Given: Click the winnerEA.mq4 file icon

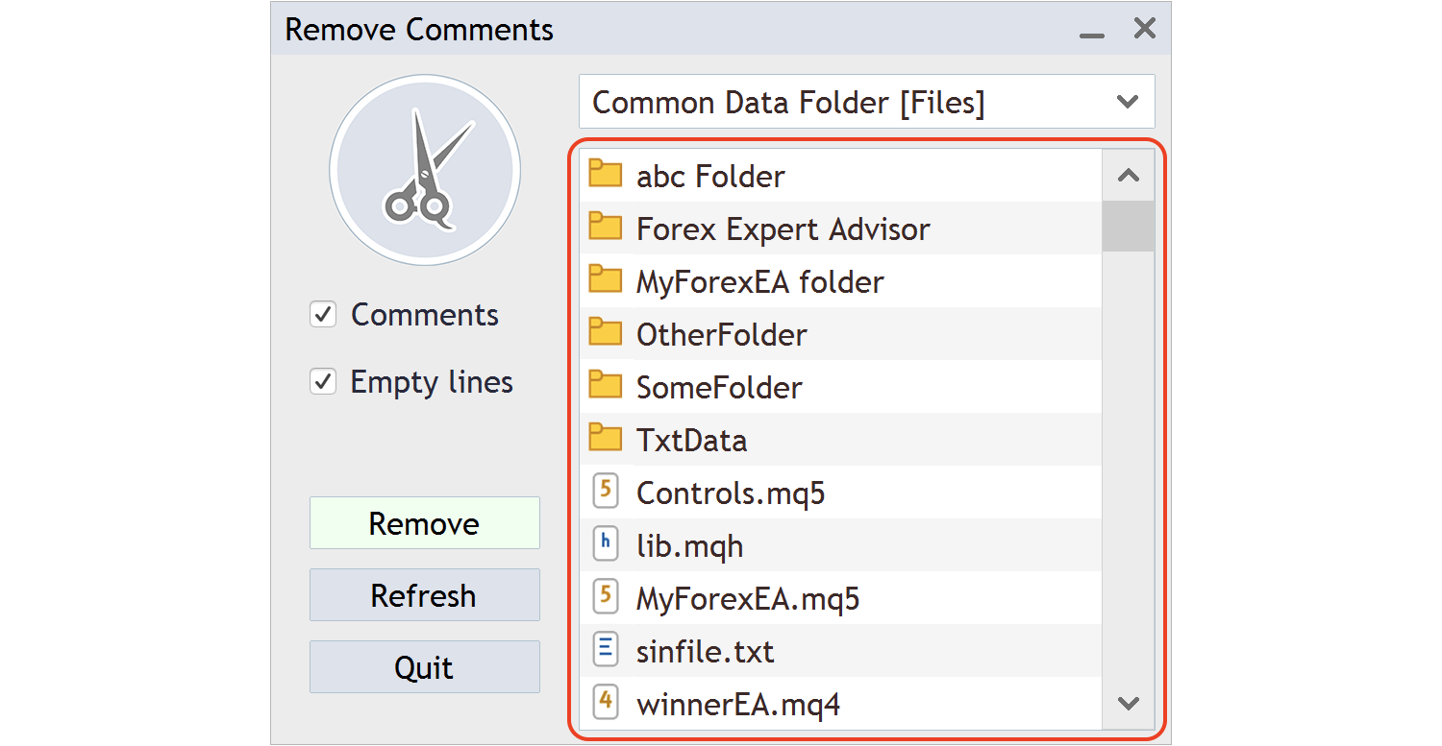Looking at the screenshot, I should tap(605, 703).
